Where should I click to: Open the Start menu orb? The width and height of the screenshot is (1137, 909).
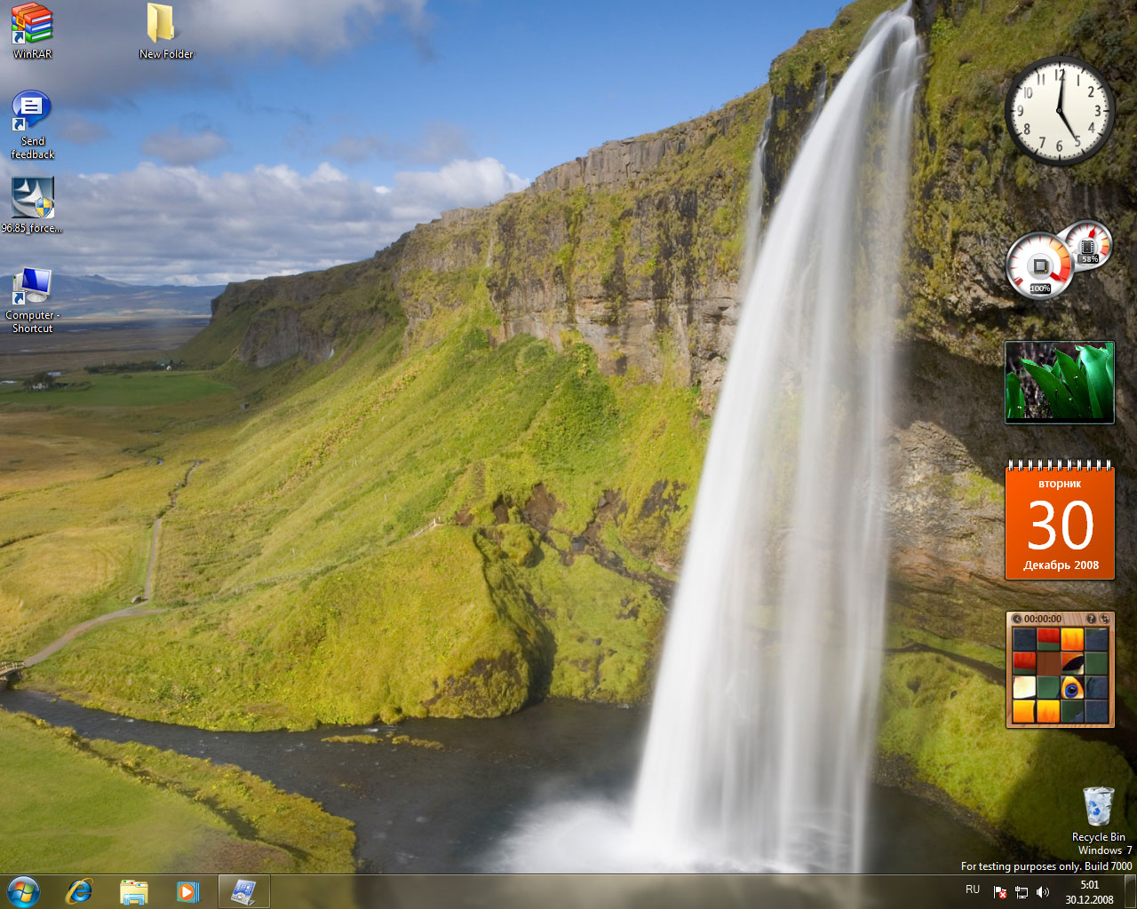[x=23, y=892]
